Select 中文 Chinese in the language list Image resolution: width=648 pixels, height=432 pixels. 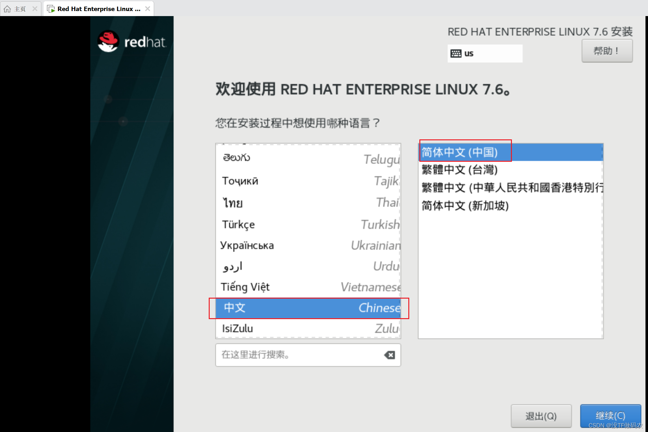[x=308, y=308]
